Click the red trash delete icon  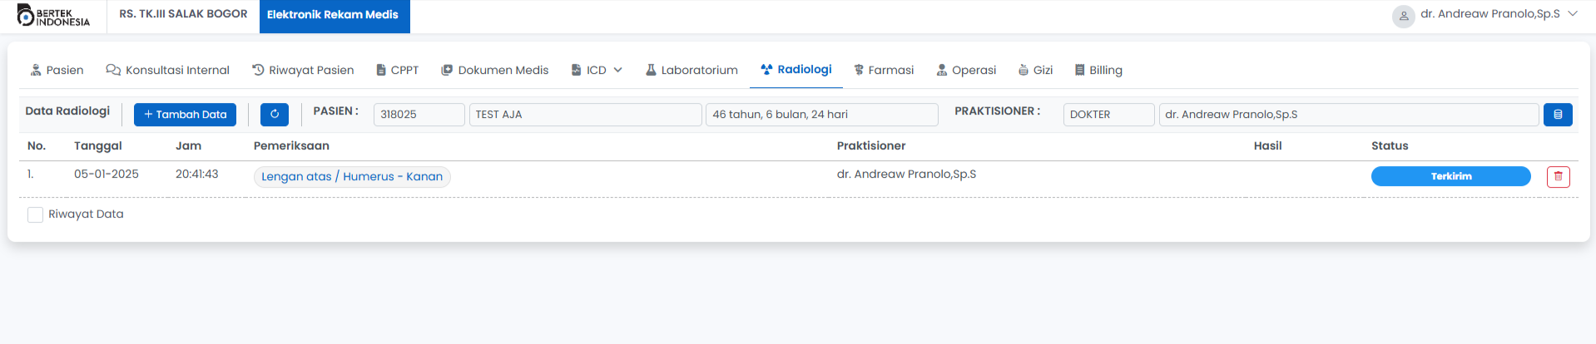[1558, 176]
